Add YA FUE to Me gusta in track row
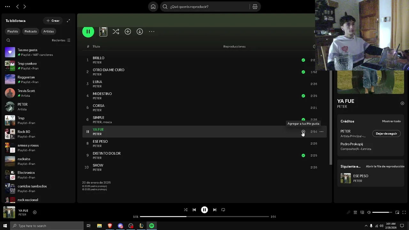Screen dimensions: 409x230 (303, 132)
